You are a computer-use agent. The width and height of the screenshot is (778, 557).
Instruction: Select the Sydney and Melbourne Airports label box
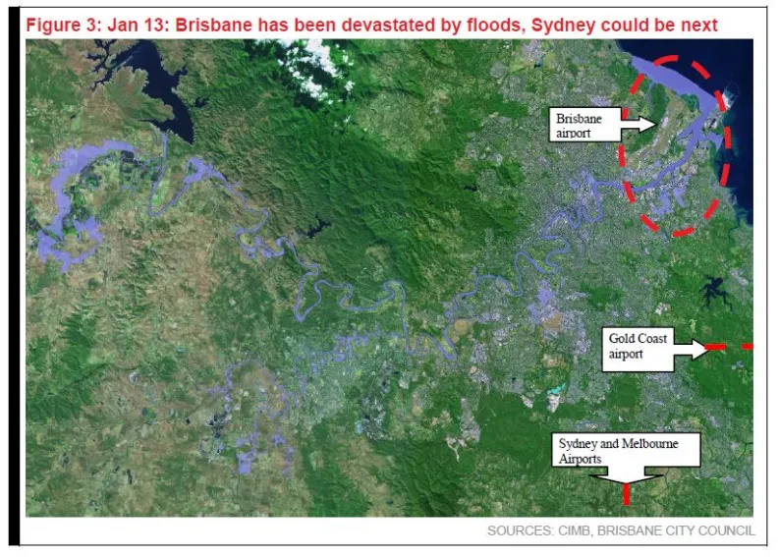[627, 450]
